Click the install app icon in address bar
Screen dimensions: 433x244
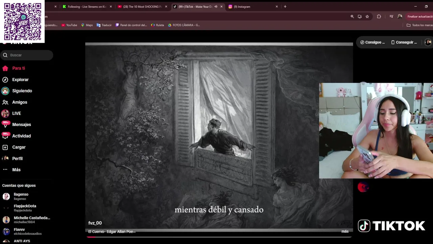point(360,16)
